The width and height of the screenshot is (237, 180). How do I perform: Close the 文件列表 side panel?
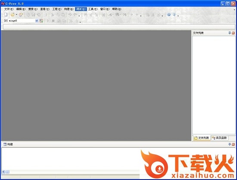tap(233, 33)
